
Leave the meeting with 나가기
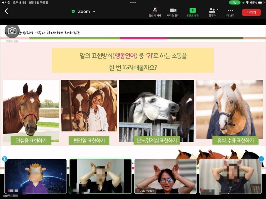251,12
